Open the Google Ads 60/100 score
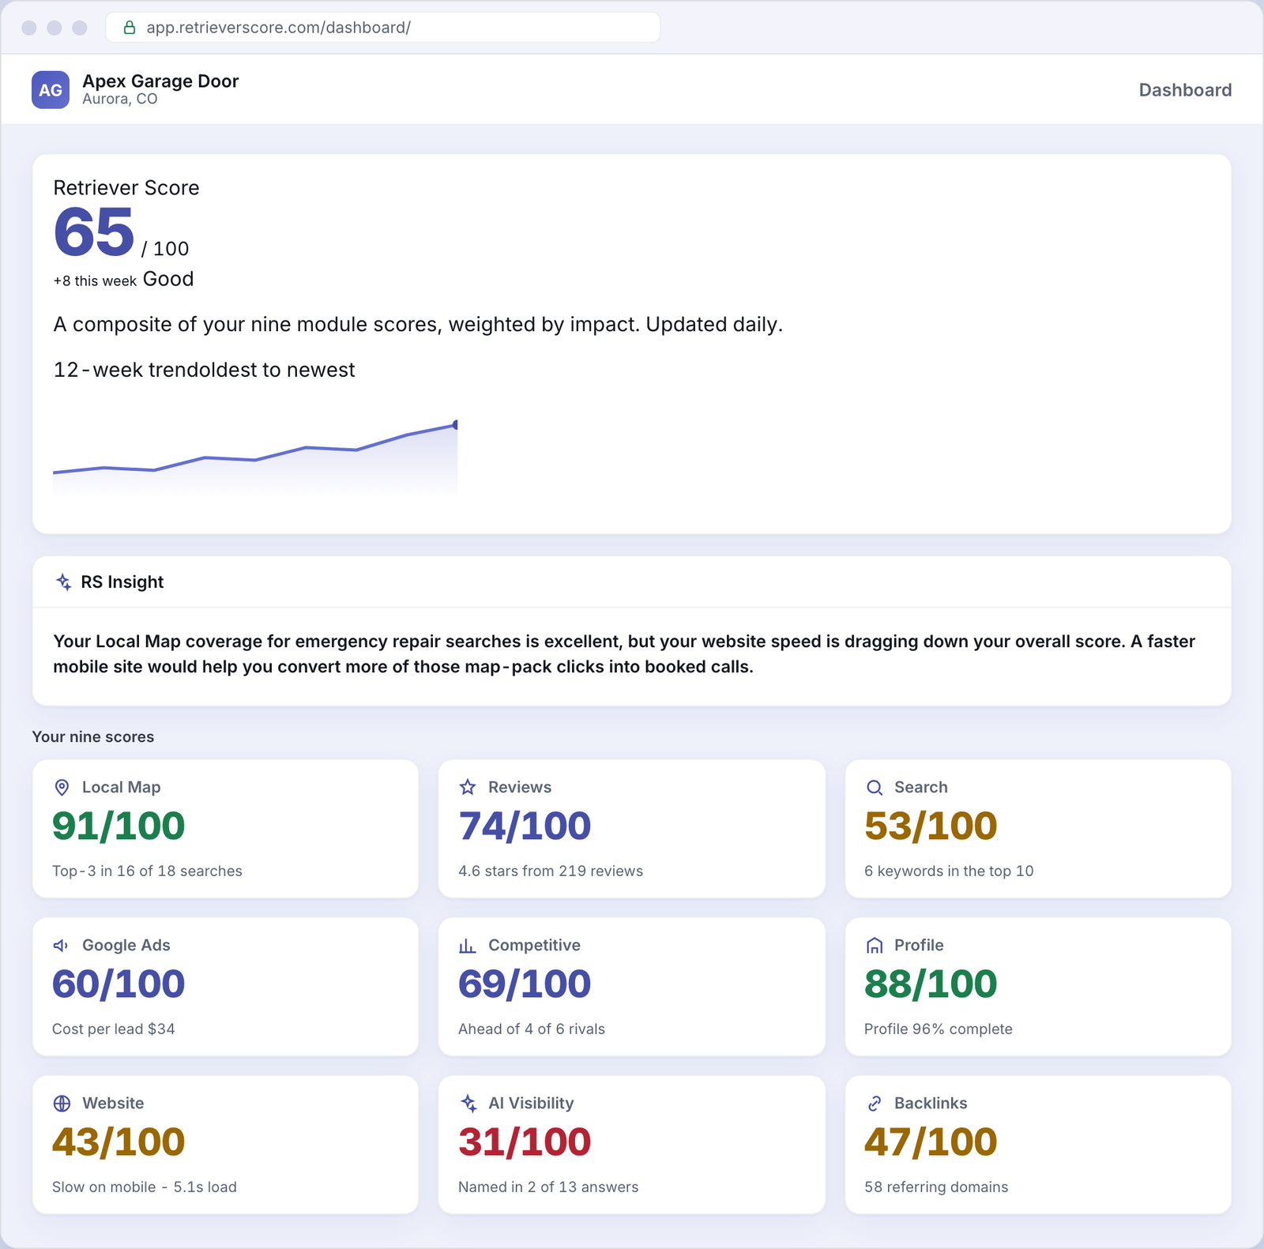The width and height of the screenshot is (1264, 1249). [118, 984]
